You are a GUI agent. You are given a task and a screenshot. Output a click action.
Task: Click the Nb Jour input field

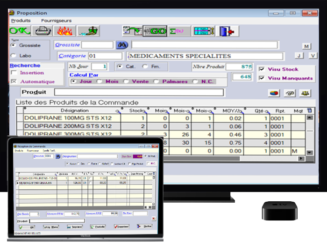[x=100, y=66]
